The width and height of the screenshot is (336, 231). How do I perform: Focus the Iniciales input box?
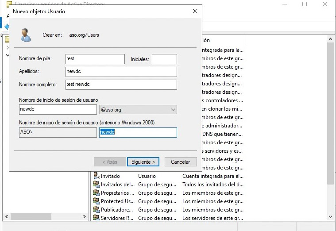(x=164, y=59)
